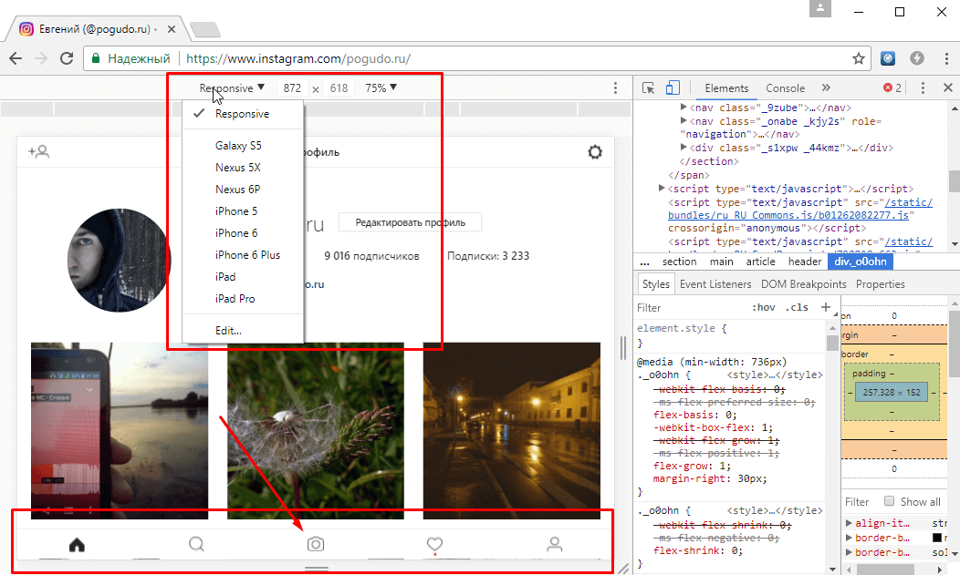The height and width of the screenshot is (575, 960).
Task: Open the DOM Breakpoints tab
Action: tap(803, 284)
